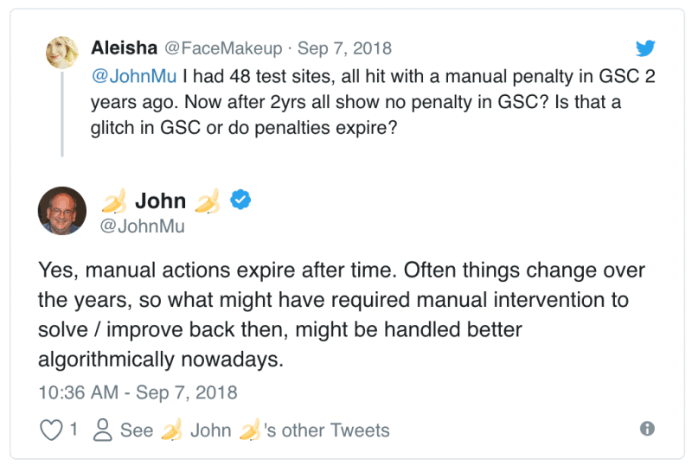View John's other Tweets link
The image size is (692, 465).
(x=327, y=430)
